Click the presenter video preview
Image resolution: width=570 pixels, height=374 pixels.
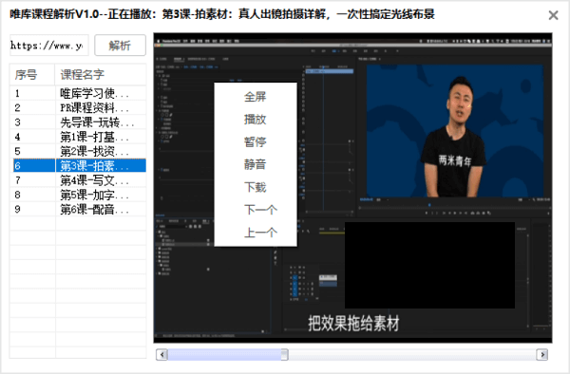coord(455,131)
